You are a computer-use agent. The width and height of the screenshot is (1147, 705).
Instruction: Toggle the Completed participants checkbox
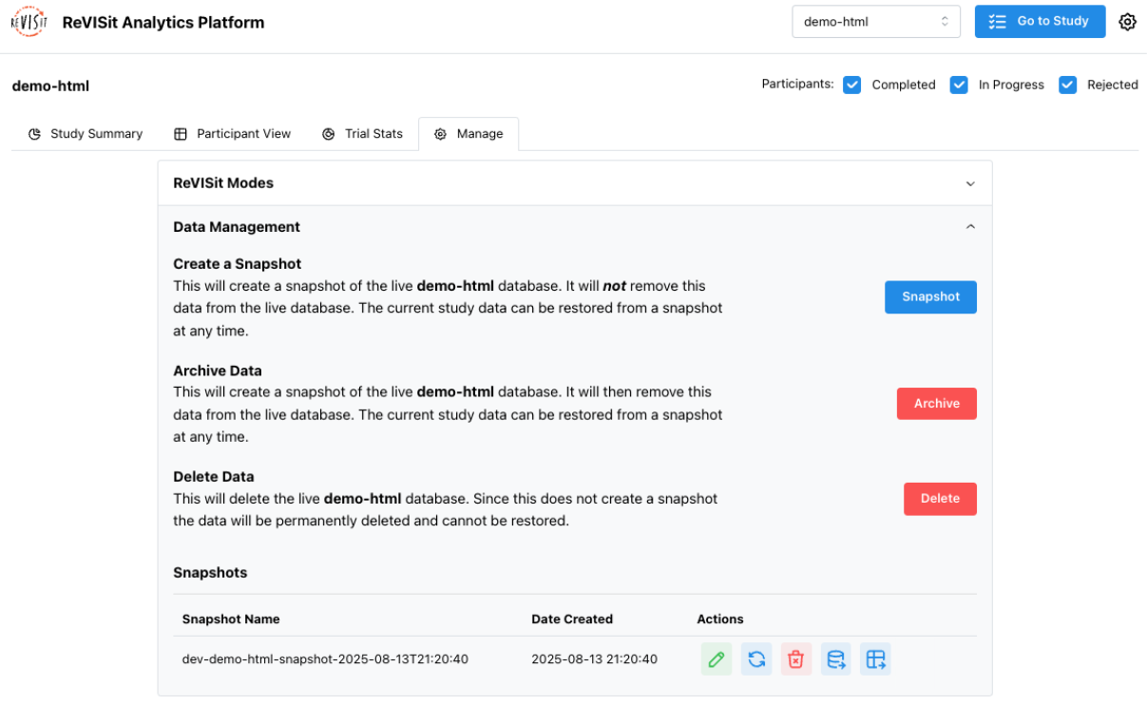(852, 85)
